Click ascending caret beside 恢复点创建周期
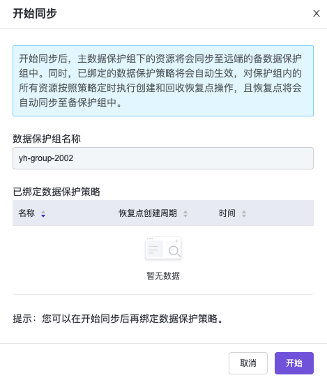Image resolution: width=327 pixels, height=380 pixels. [185, 212]
